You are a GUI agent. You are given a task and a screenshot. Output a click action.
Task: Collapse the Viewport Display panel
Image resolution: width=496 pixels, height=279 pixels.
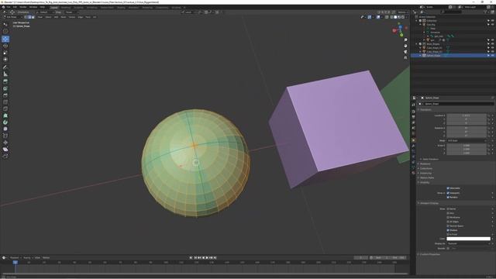coord(429,203)
